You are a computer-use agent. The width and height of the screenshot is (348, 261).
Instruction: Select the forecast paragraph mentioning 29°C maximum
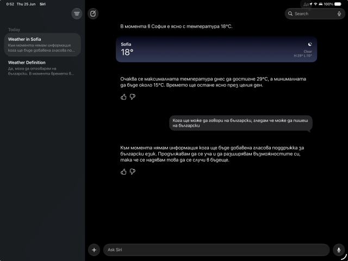213,82
